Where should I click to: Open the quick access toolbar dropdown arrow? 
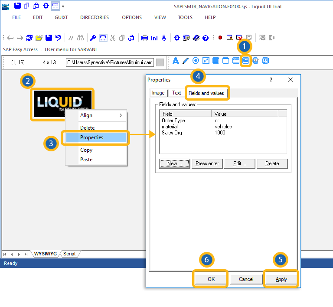coord(63,6)
